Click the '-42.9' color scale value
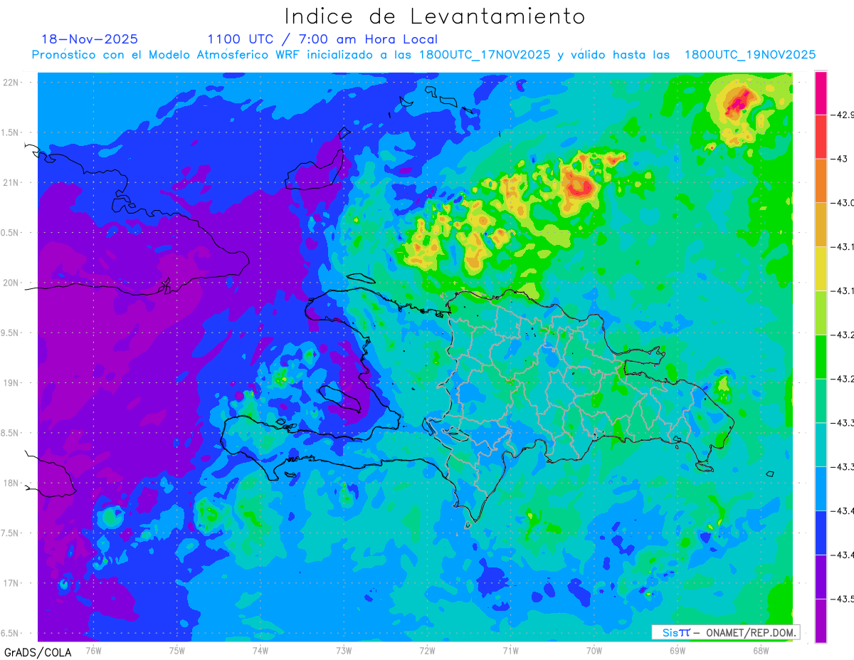 844,115
